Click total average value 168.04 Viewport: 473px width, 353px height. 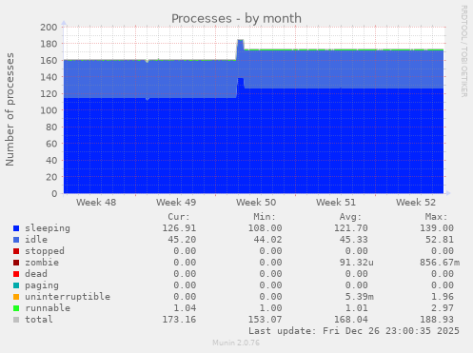(351, 320)
